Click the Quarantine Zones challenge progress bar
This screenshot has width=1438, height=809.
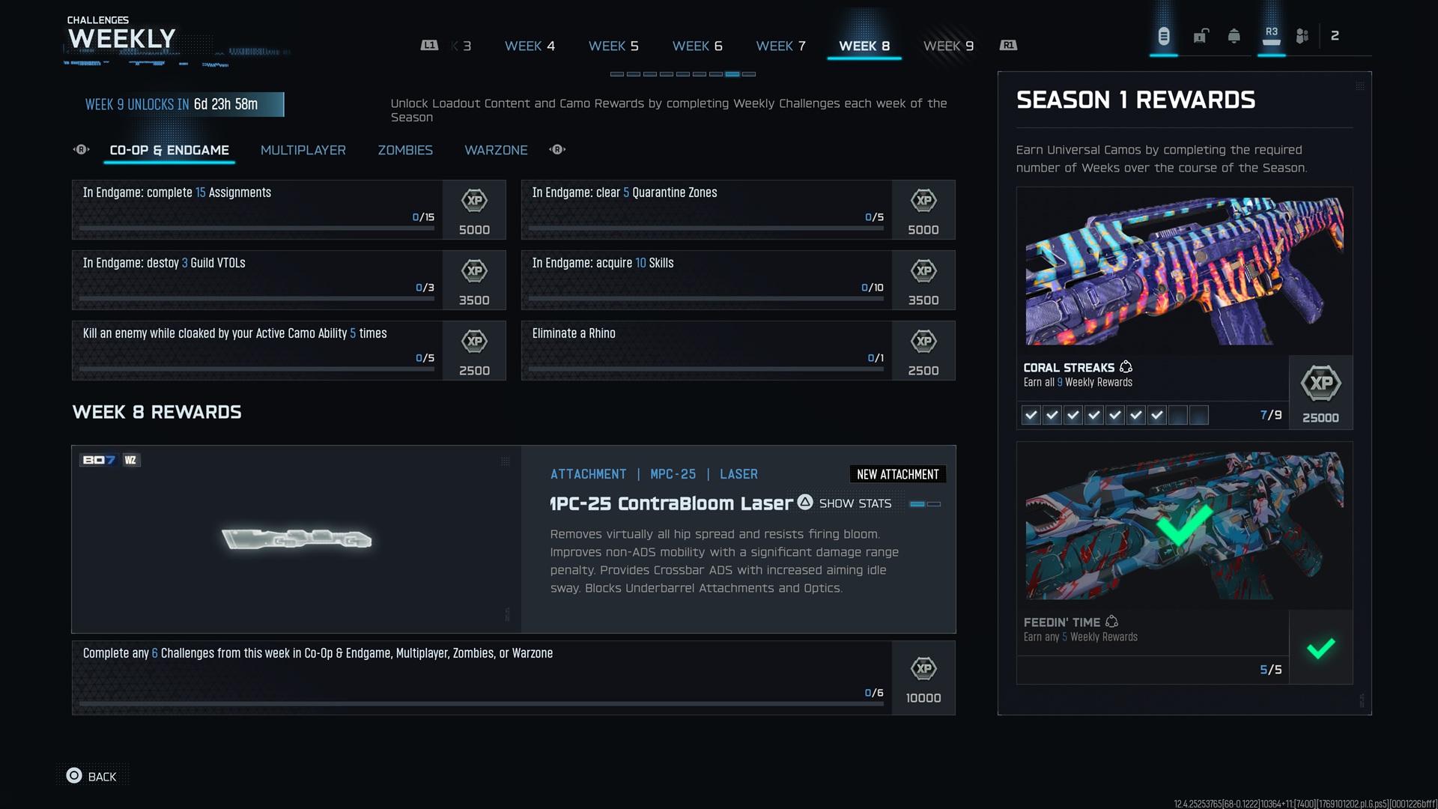(x=705, y=228)
